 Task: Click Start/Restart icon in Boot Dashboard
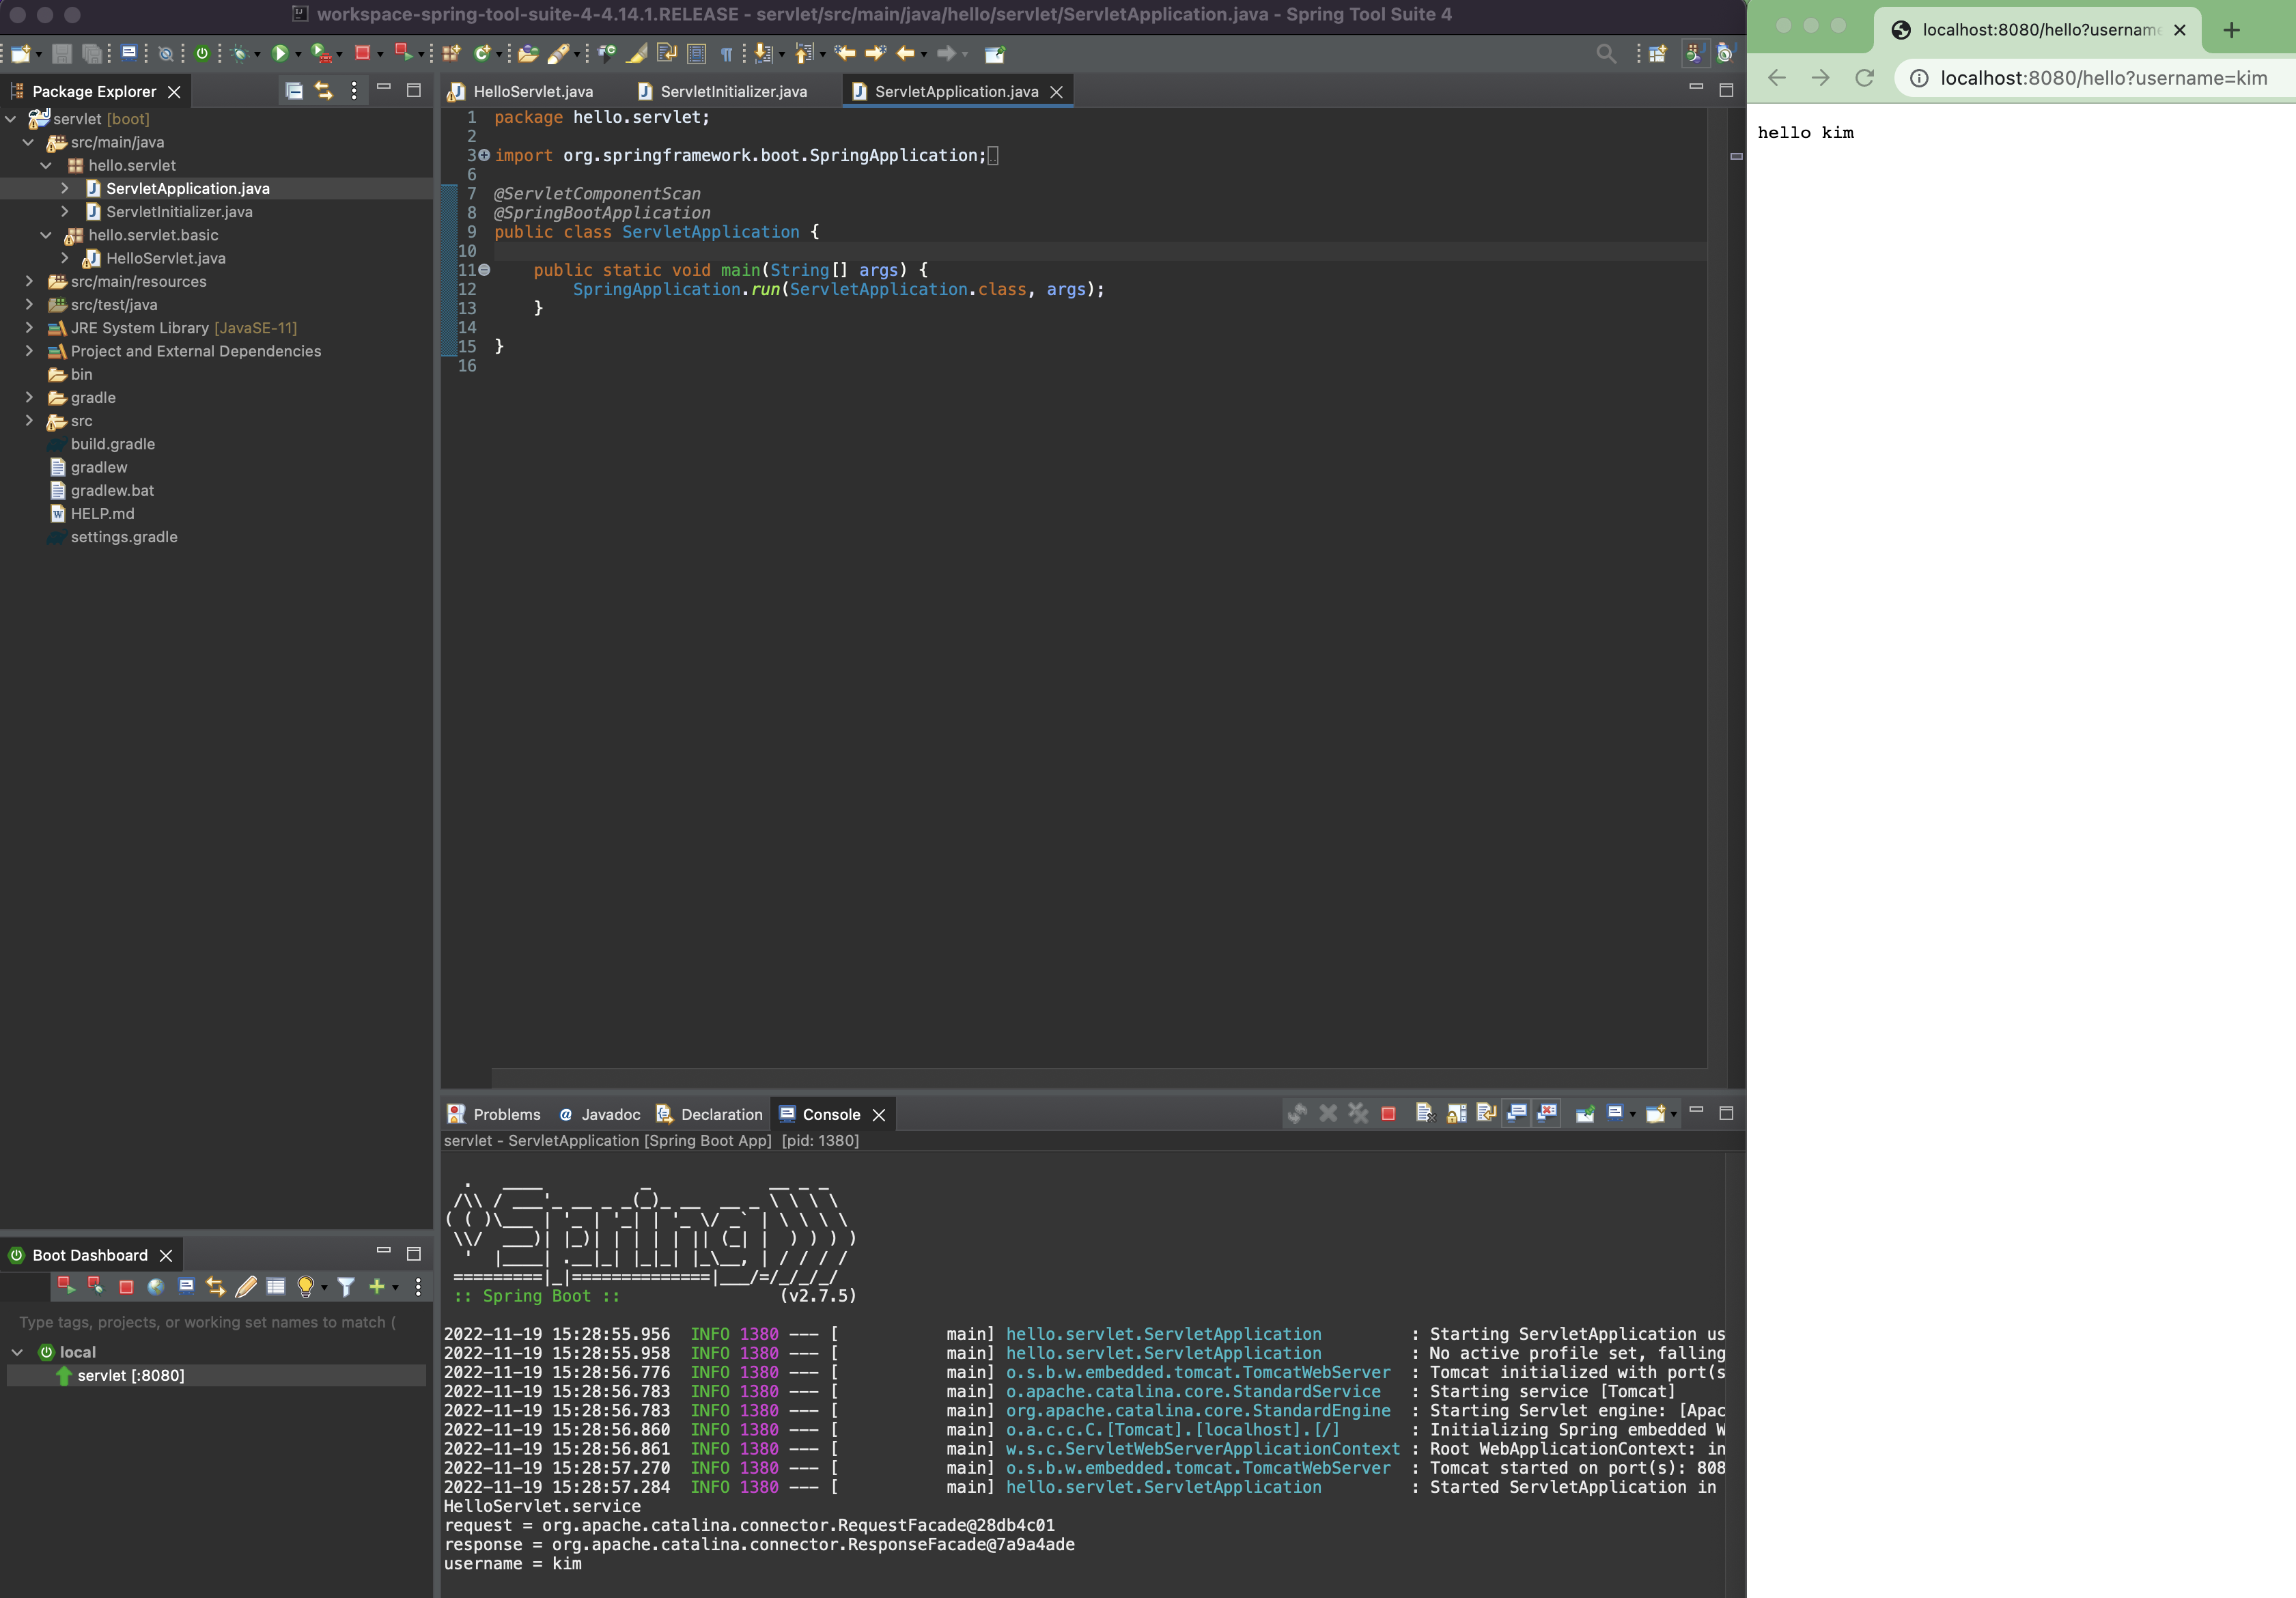tap(66, 1286)
